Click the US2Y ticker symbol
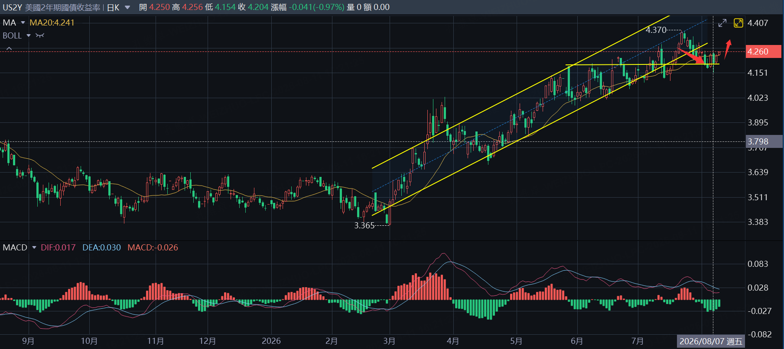This screenshot has width=784, height=349. 12,7
